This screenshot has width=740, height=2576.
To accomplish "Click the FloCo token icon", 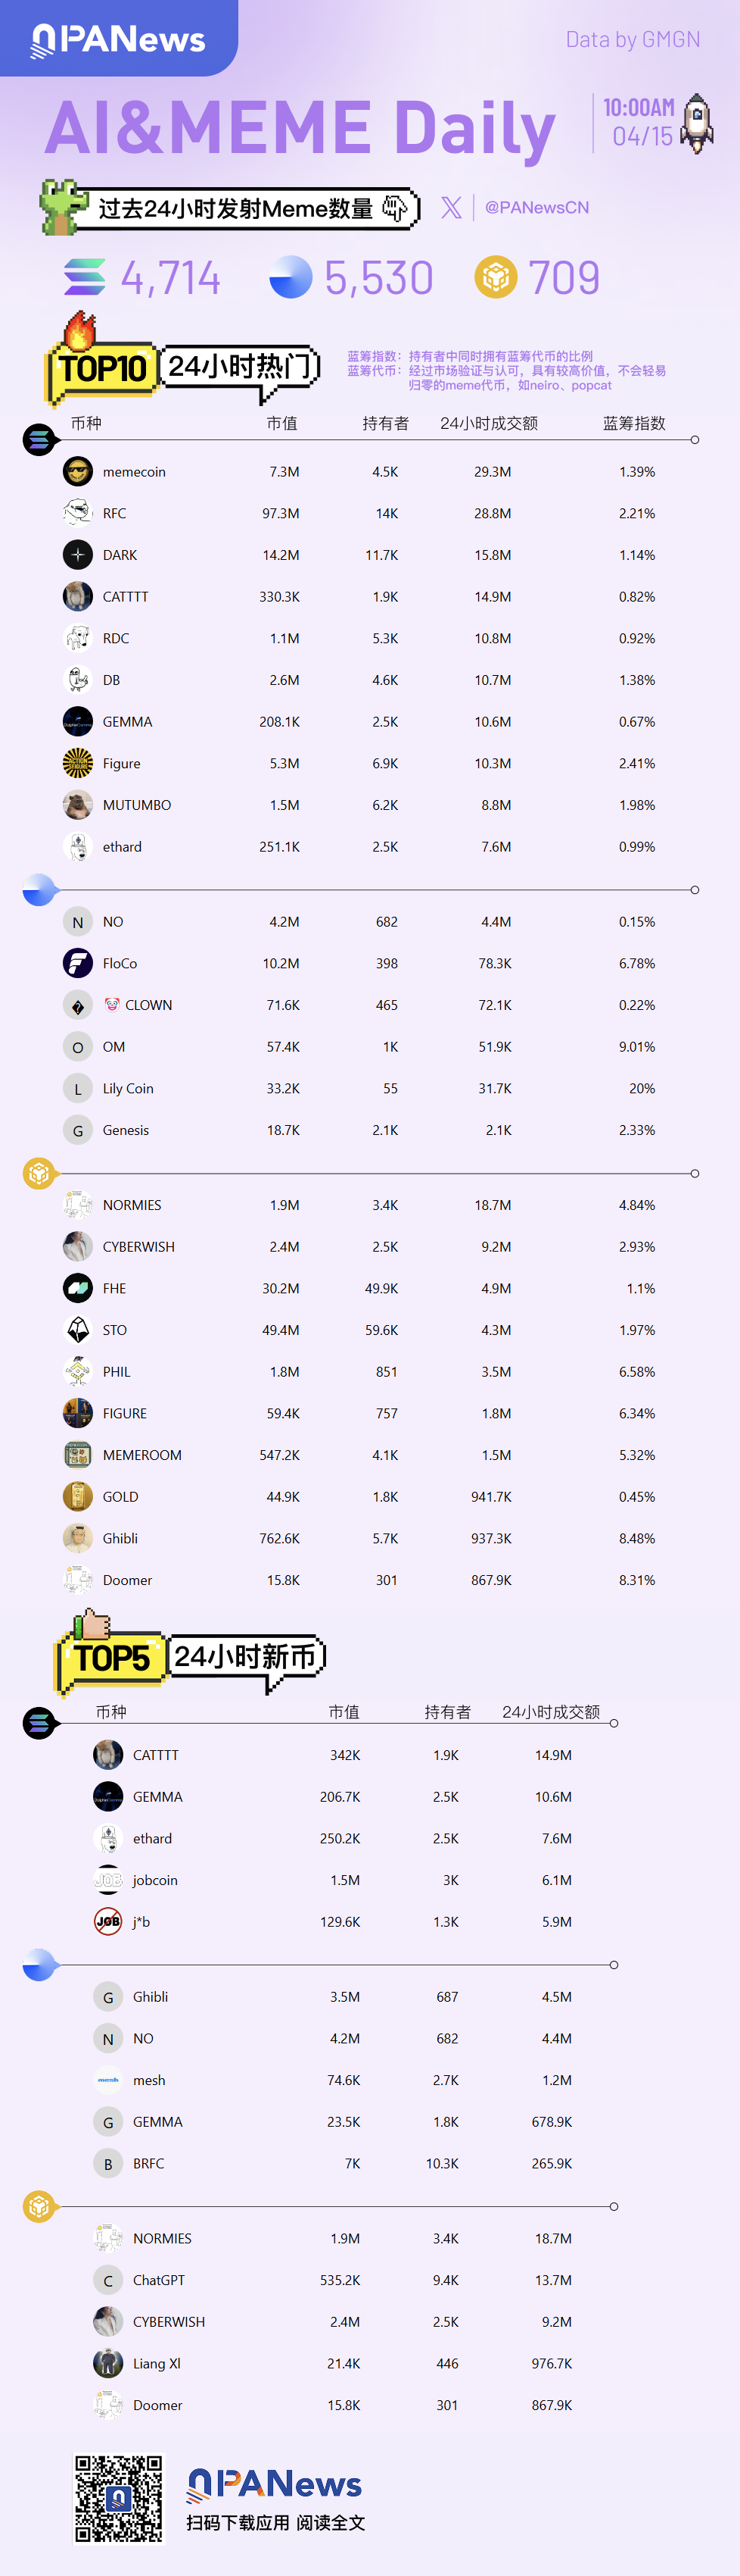I will click(x=78, y=963).
